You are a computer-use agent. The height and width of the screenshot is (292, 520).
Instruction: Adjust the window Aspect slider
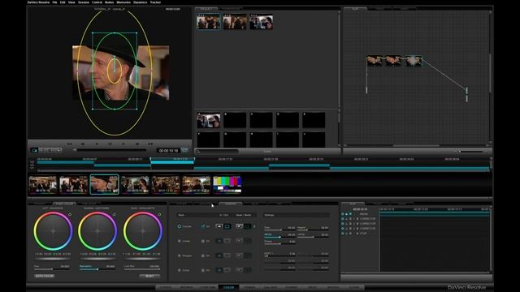pos(313,230)
